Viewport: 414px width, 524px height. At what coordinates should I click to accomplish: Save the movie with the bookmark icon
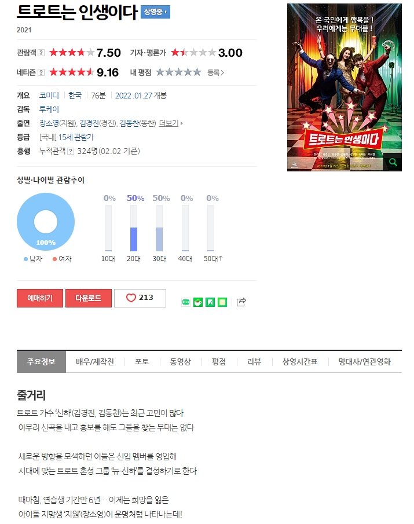(x=210, y=302)
